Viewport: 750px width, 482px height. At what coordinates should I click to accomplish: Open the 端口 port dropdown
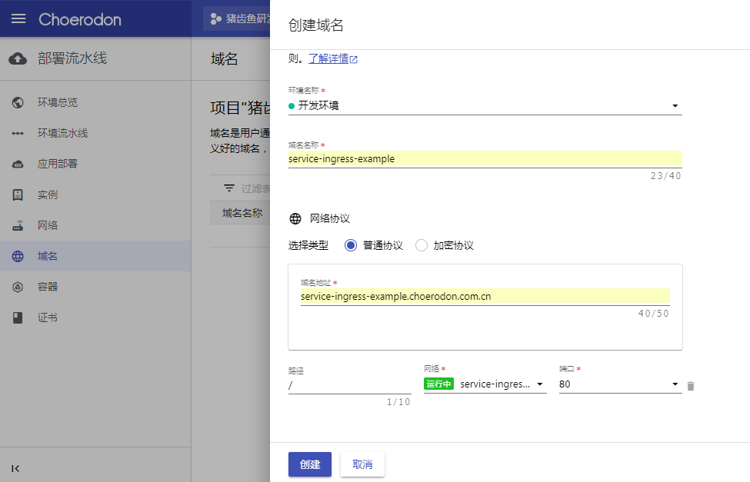pos(675,384)
